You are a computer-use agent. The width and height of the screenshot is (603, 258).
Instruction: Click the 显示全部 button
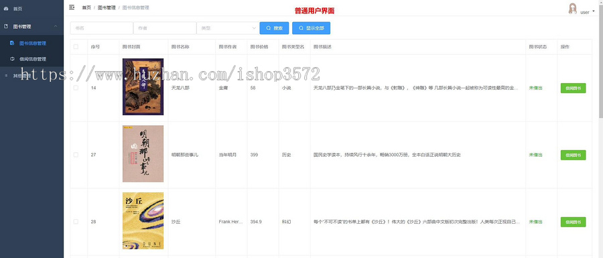coord(311,28)
